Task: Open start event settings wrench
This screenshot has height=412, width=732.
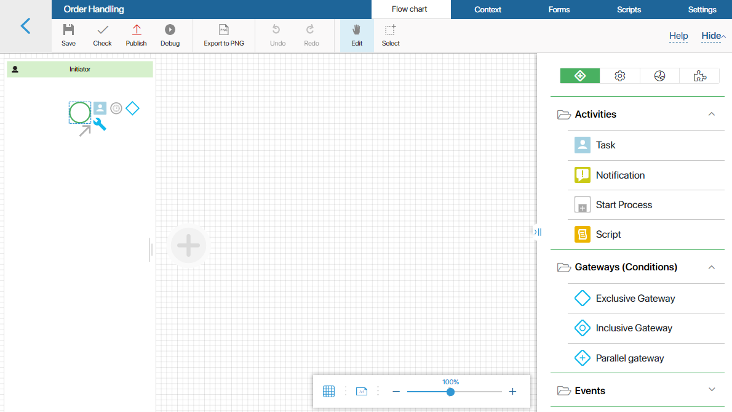Action: (x=100, y=124)
